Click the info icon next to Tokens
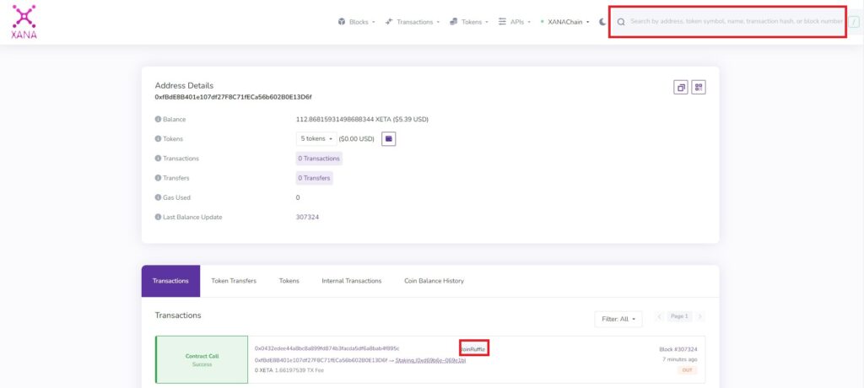 click(x=158, y=139)
